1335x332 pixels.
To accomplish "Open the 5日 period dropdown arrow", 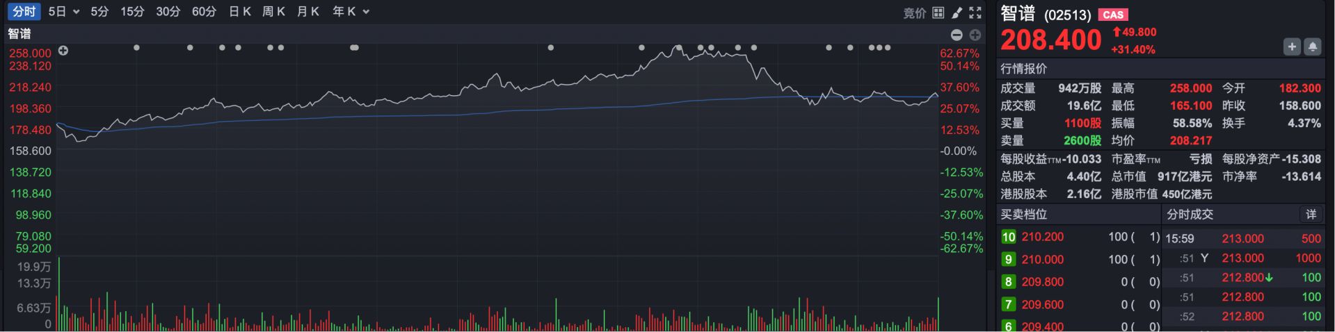I will (x=76, y=12).
